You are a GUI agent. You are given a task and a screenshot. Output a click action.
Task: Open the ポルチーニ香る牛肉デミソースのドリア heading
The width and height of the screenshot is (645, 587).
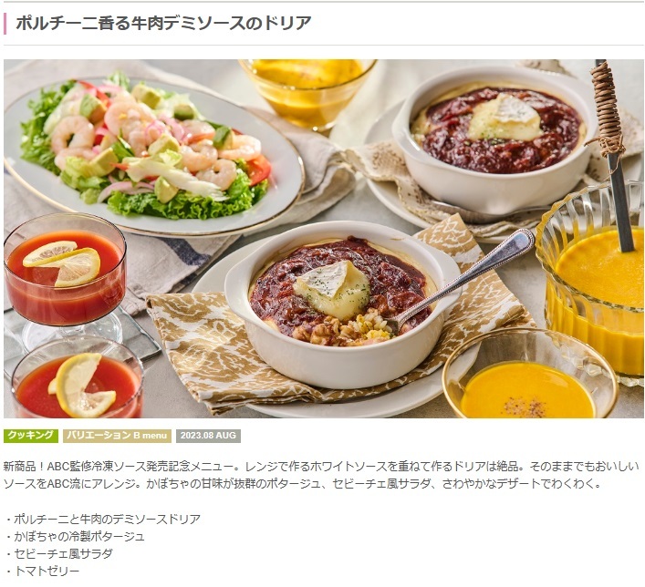coord(163,23)
